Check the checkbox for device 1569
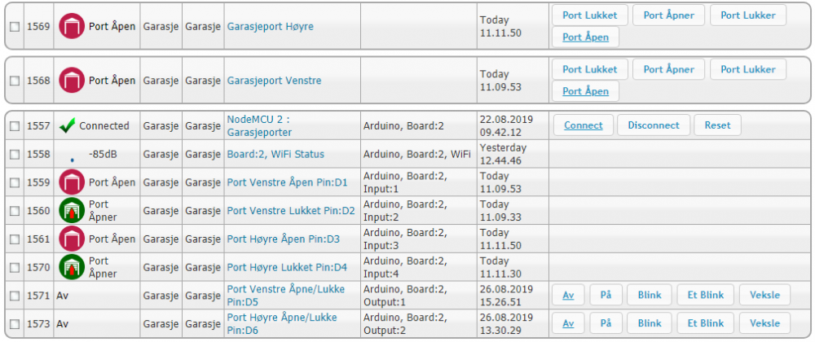 click(15, 27)
